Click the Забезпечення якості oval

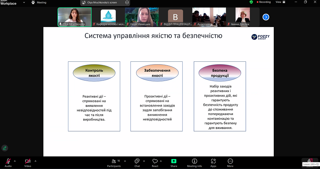click(157, 73)
